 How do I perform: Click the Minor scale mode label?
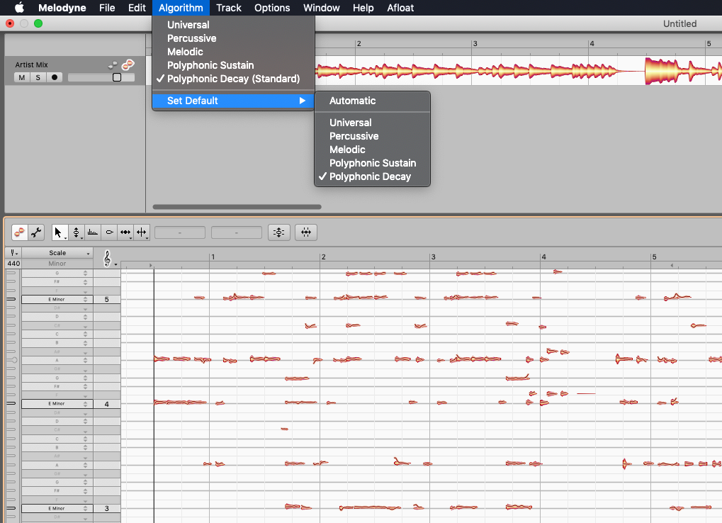(57, 264)
